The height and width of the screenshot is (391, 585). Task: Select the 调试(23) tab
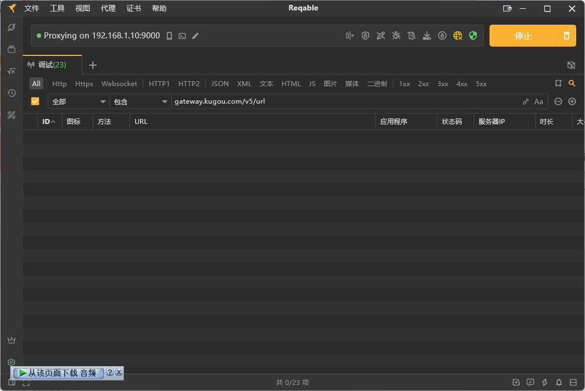(x=52, y=65)
